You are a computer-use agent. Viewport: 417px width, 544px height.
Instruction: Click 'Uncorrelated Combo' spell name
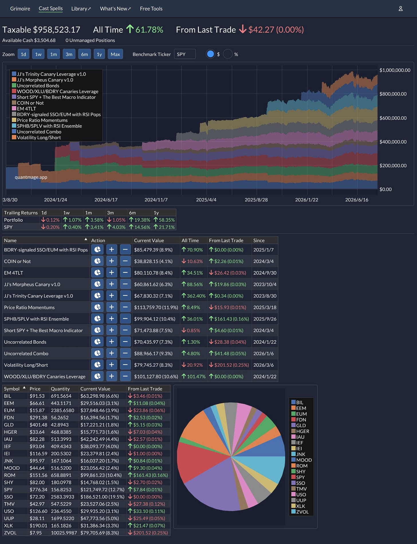[26, 353]
